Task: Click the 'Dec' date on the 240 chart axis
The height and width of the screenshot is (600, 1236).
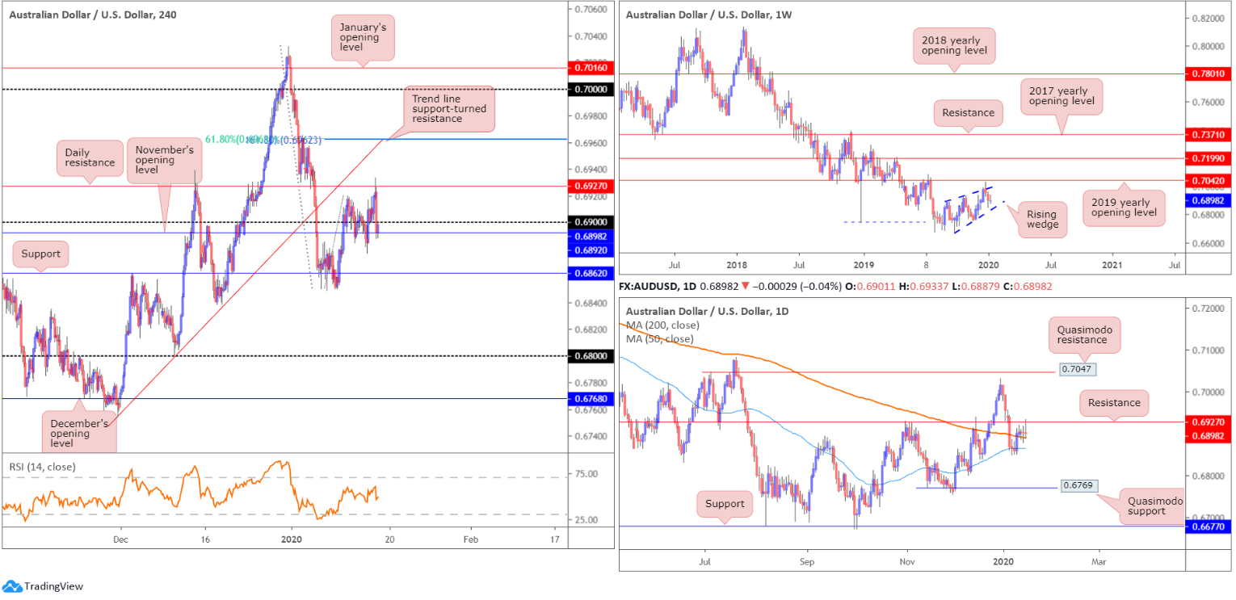Action: click(120, 539)
